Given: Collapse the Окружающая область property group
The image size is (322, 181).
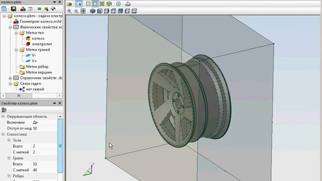Looking at the screenshot, I should click(x=3, y=116).
